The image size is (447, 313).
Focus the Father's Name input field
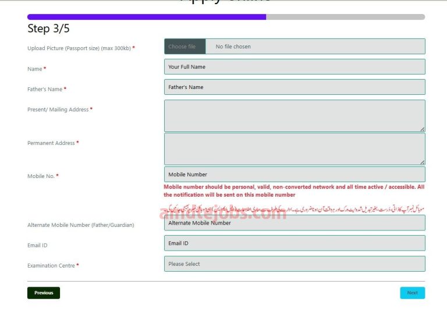[x=295, y=87]
